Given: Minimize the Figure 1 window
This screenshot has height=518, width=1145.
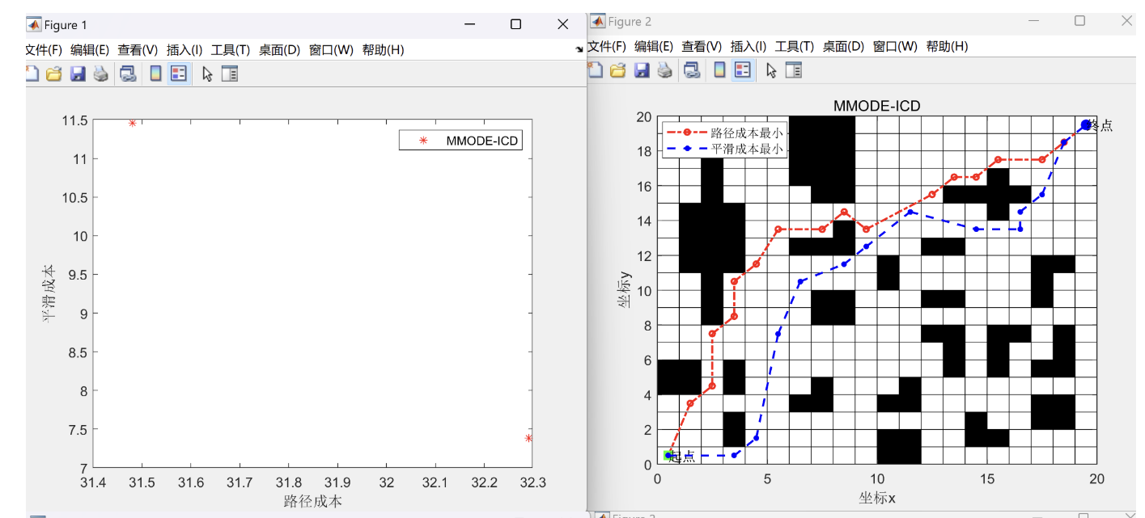Looking at the screenshot, I should pos(469,24).
